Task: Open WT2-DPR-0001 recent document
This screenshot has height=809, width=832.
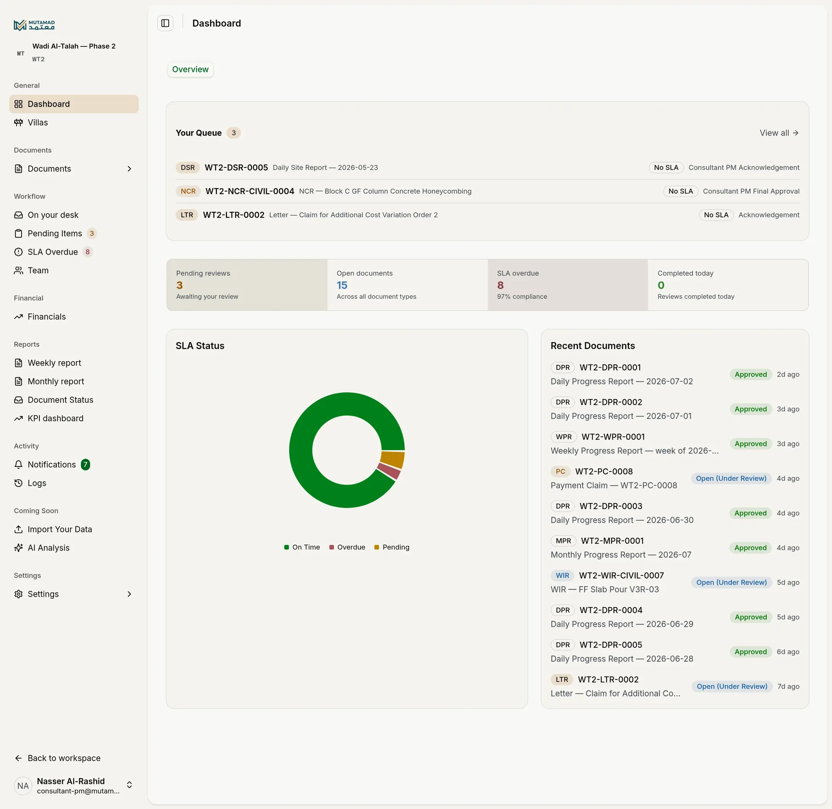Action: click(675, 374)
